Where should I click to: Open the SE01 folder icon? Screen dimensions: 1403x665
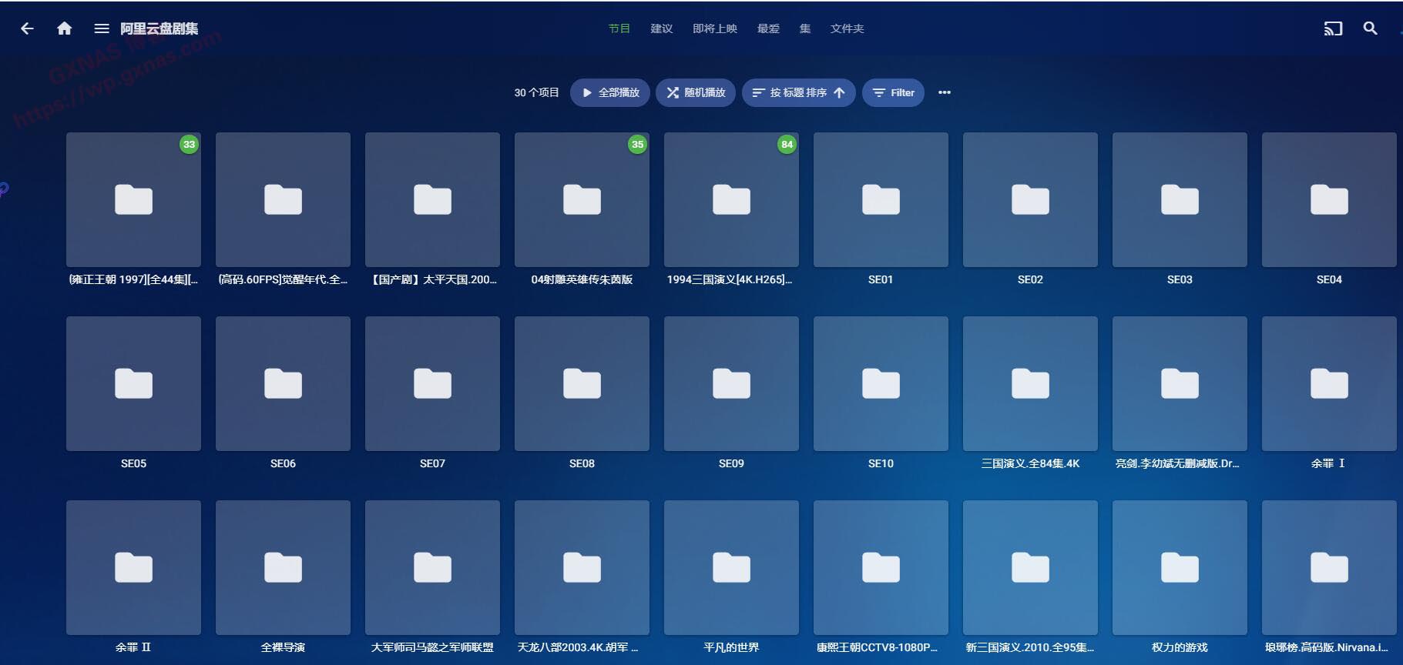881,200
